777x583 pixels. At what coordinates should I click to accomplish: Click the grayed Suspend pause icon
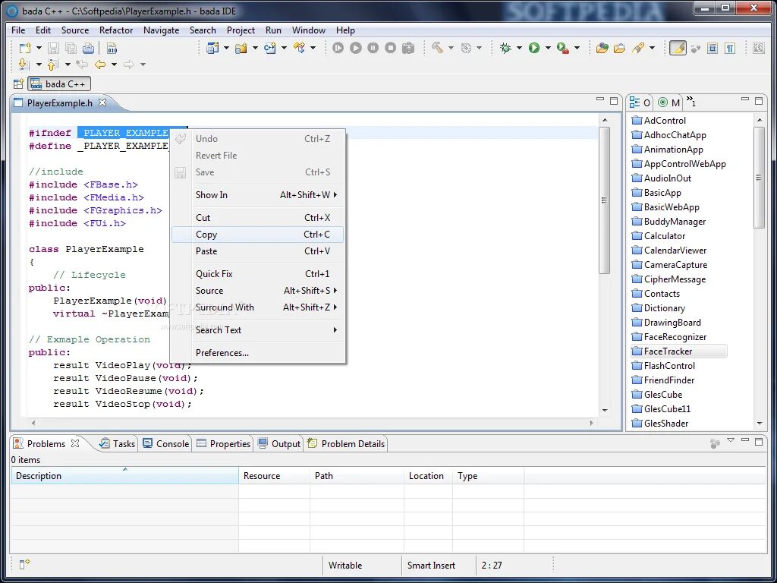coord(373,48)
